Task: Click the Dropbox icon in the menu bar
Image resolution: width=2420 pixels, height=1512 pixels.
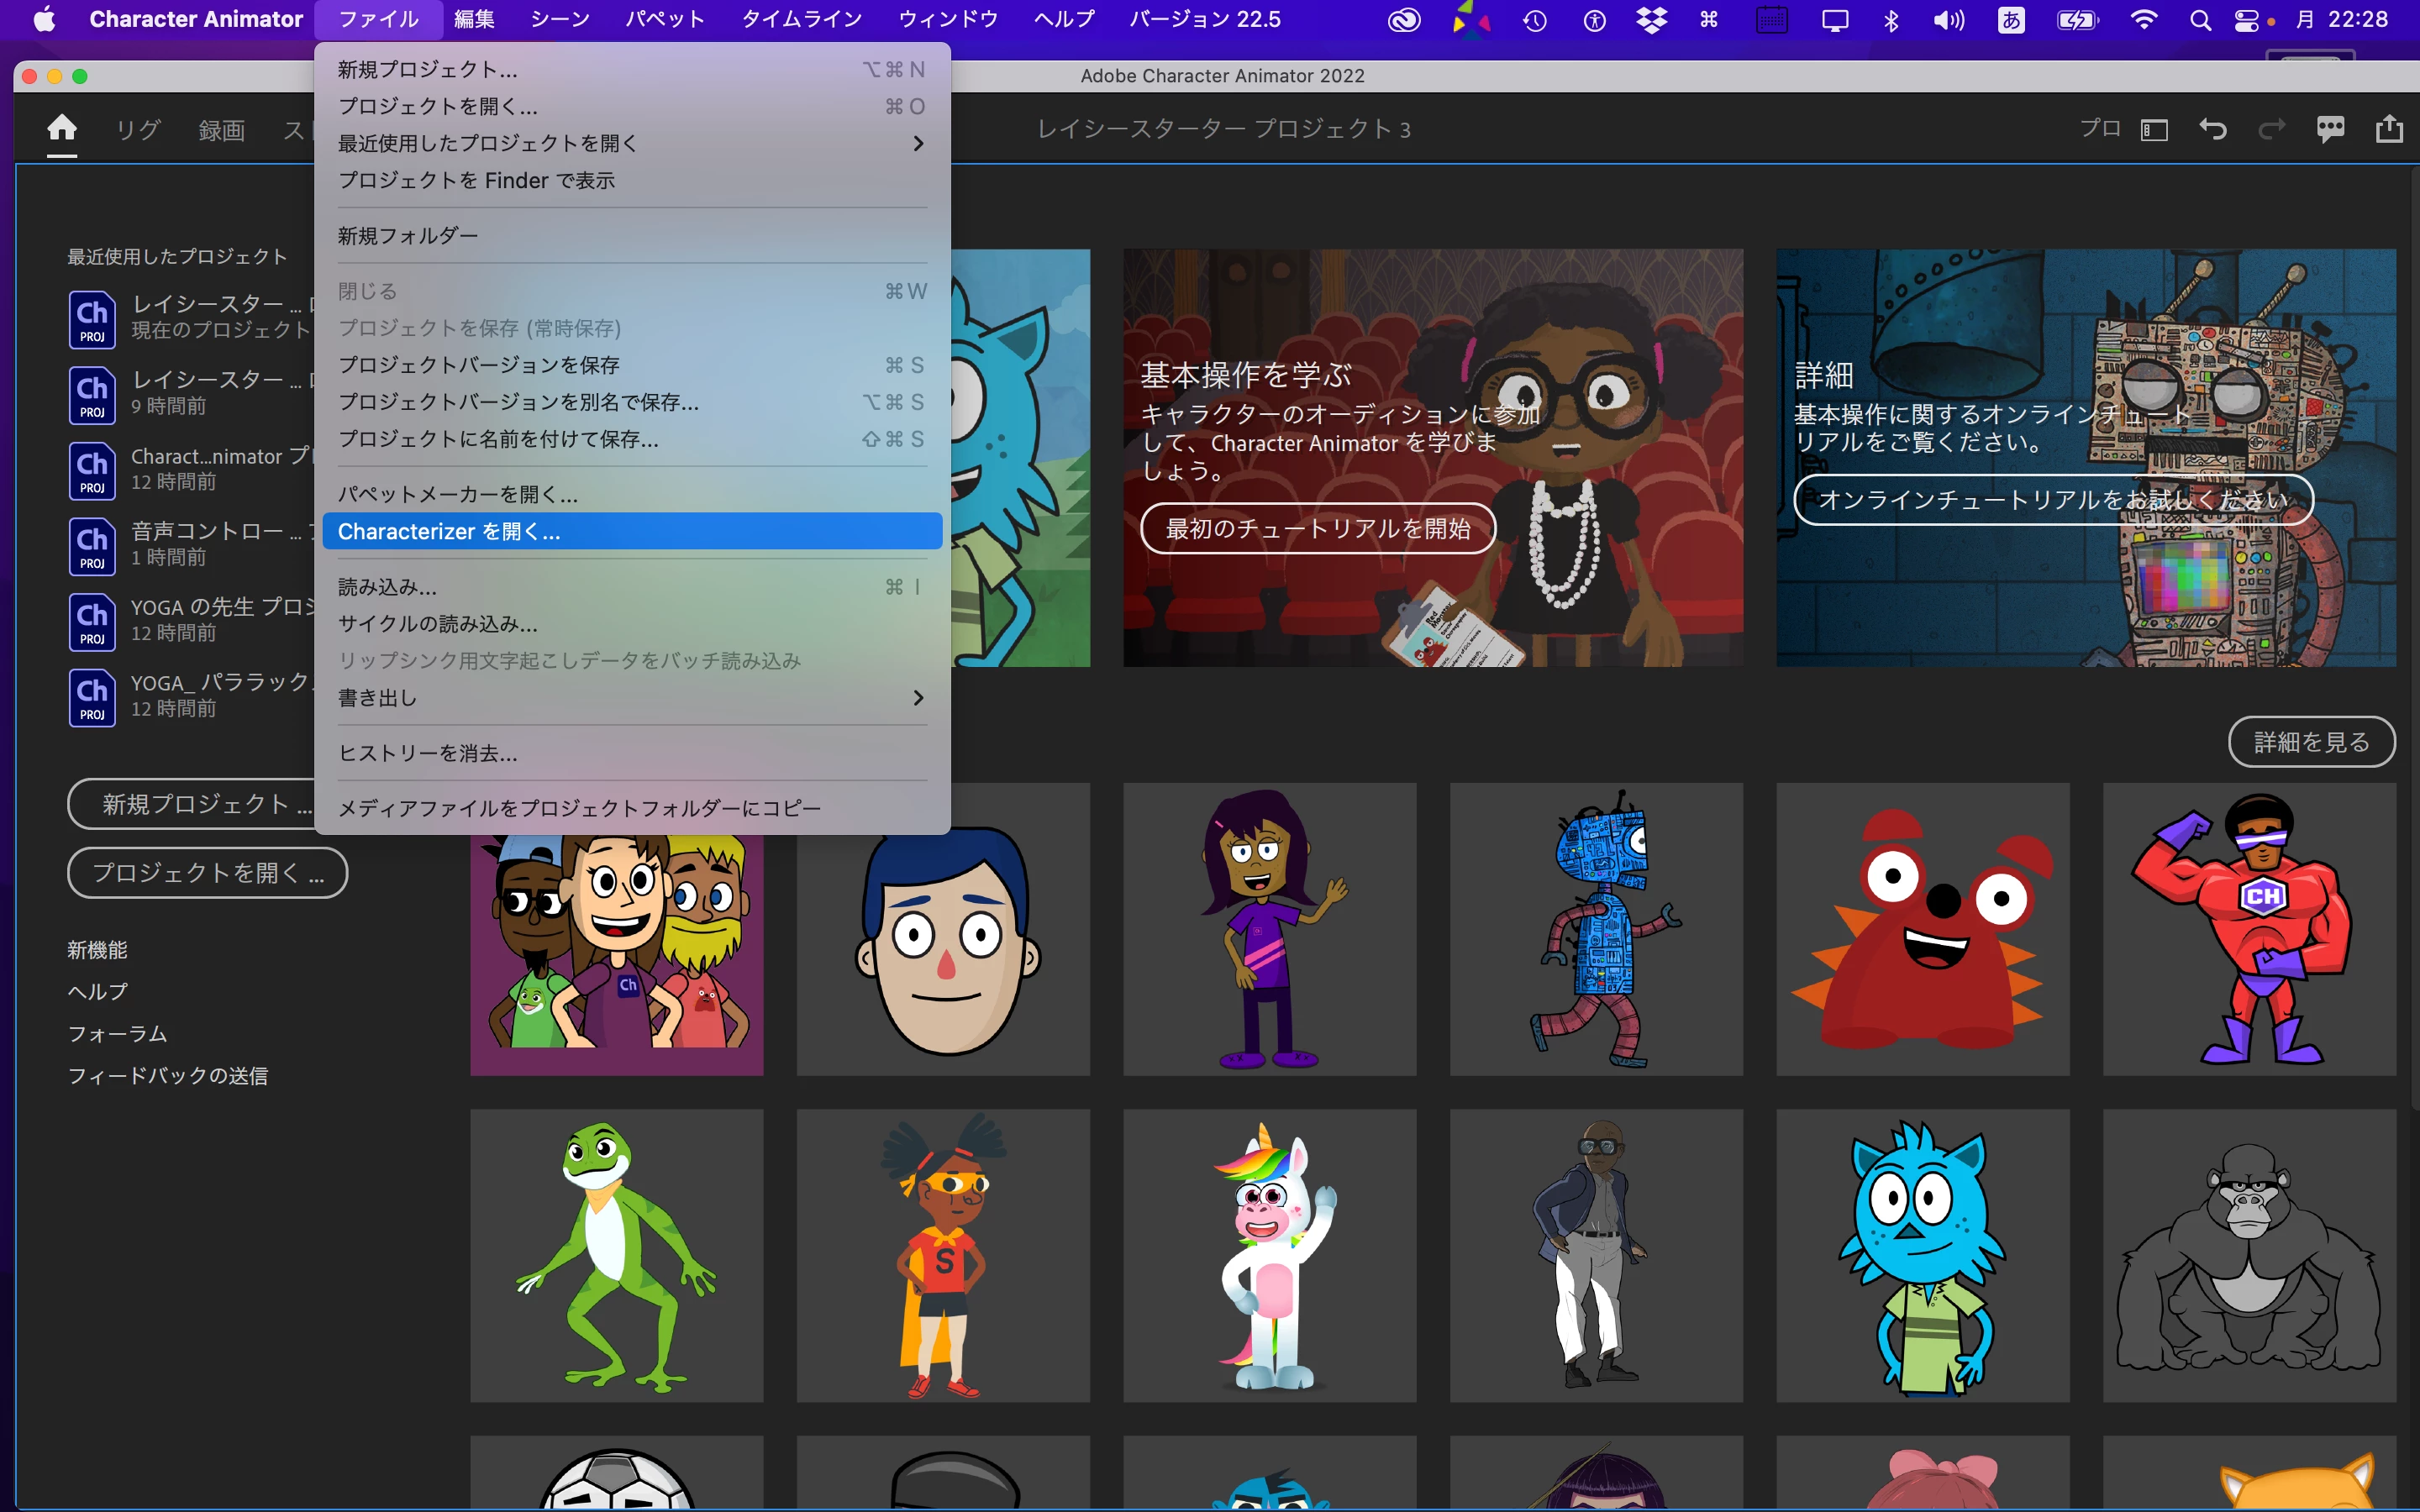Action: tap(1651, 20)
